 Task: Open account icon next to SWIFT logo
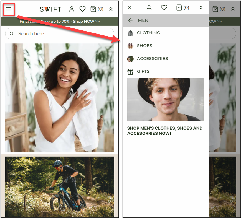pyautogui.click(x=72, y=9)
